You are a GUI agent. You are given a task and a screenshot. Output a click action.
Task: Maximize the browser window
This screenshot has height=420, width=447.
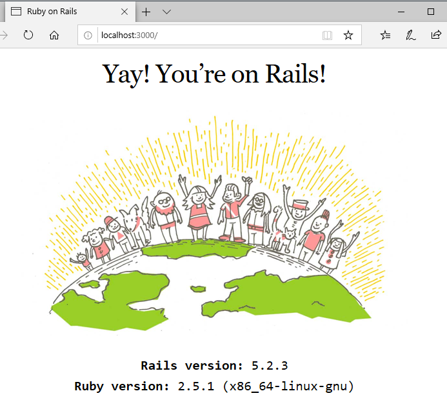pos(431,12)
